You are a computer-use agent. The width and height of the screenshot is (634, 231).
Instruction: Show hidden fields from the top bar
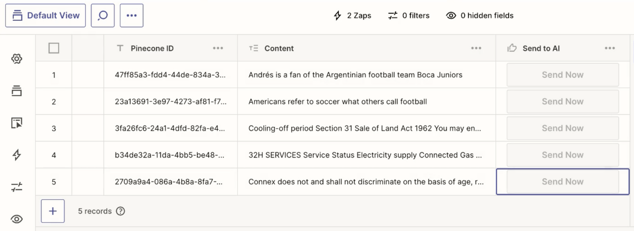[x=480, y=15]
